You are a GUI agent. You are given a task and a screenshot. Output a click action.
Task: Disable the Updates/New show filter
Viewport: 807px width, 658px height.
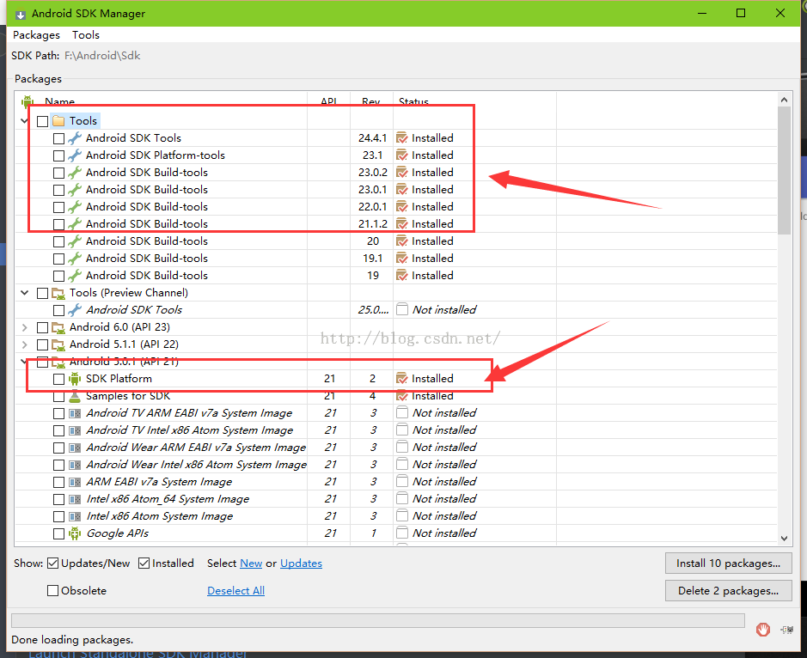click(52, 564)
